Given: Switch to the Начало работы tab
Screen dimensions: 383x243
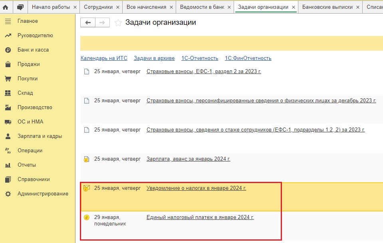Looking at the screenshot, I should point(51,7).
